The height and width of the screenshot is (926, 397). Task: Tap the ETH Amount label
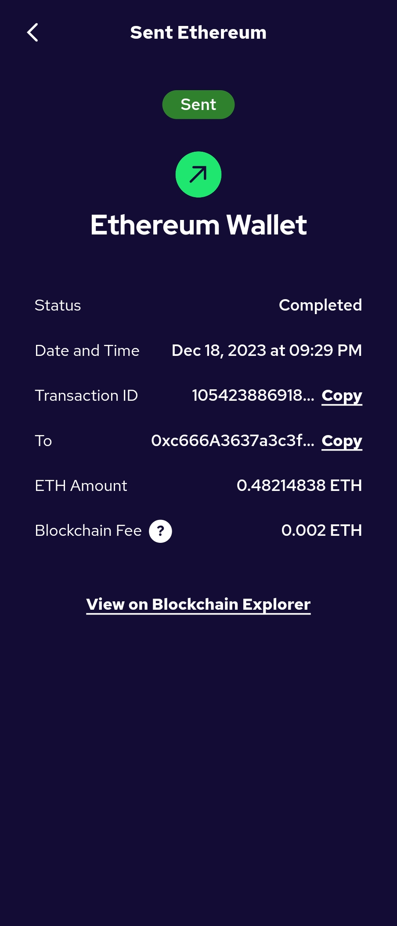[x=81, y=486]
